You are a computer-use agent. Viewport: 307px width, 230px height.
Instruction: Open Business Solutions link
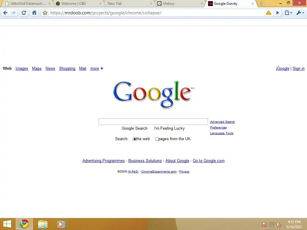click(x=145, y=161)
